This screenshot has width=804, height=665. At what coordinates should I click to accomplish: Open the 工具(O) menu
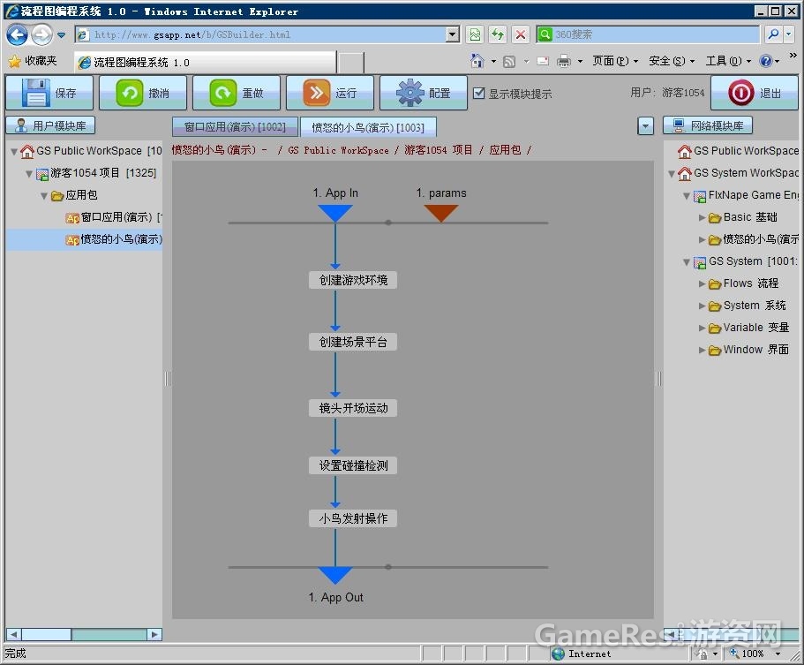point(728,61)
